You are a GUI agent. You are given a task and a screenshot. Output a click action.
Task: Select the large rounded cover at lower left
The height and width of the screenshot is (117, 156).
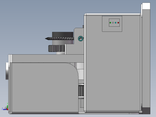tap(45, 88)
